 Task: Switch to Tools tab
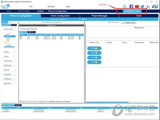[139, 16]
